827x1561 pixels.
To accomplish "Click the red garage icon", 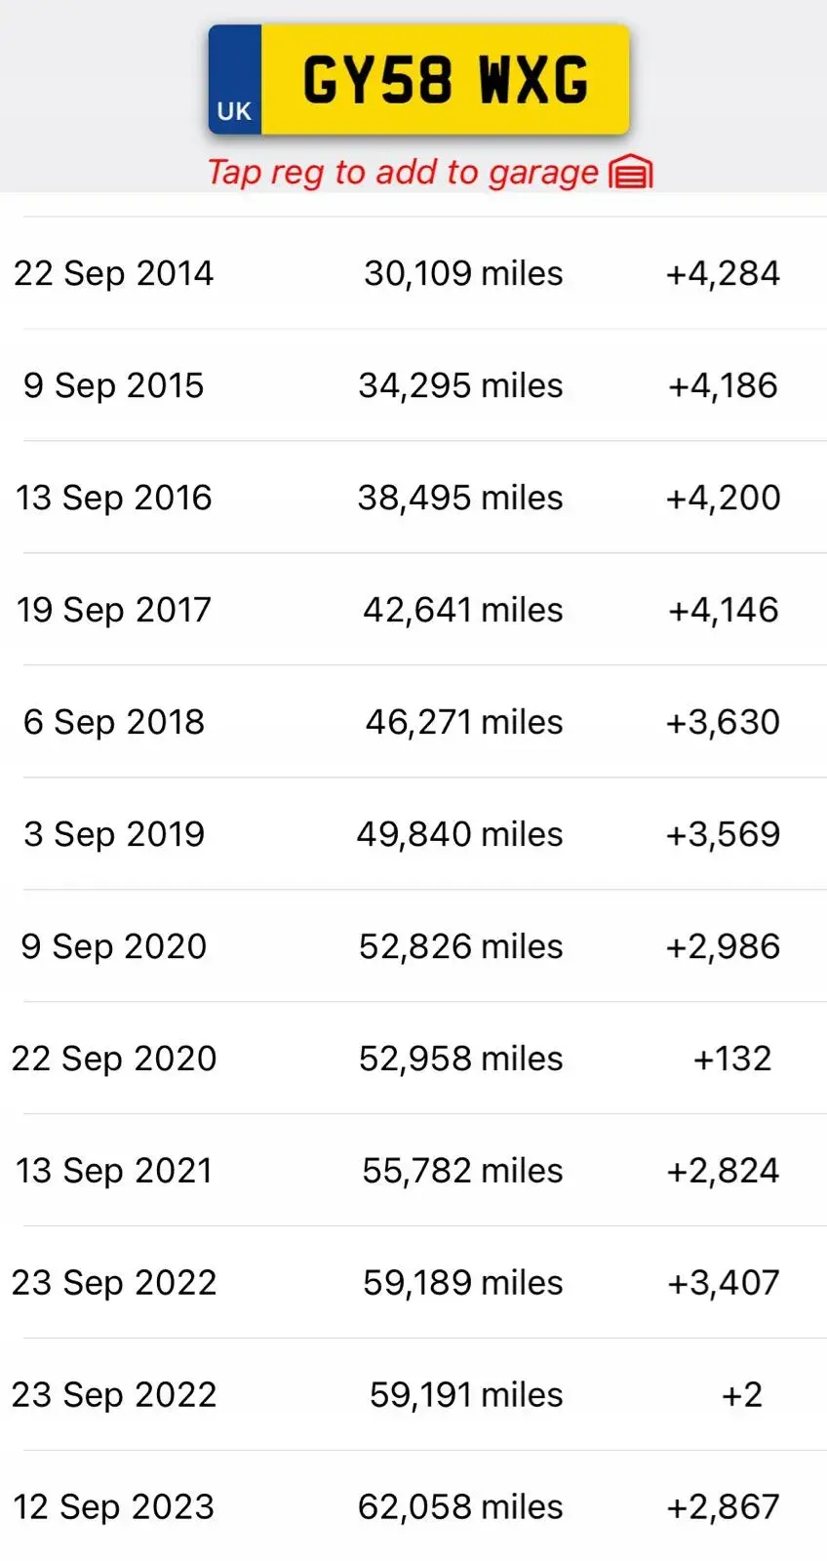I will (x=630, y=172).
